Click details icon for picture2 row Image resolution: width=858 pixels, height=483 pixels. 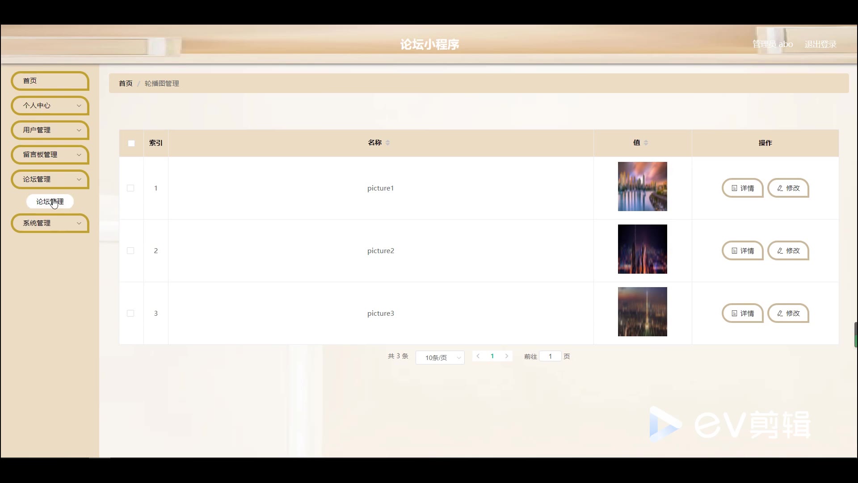(x=734, y=251)
